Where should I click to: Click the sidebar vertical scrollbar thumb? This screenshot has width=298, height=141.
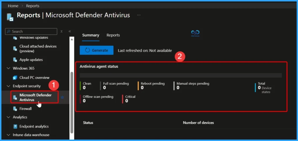[x=72, y=103]
